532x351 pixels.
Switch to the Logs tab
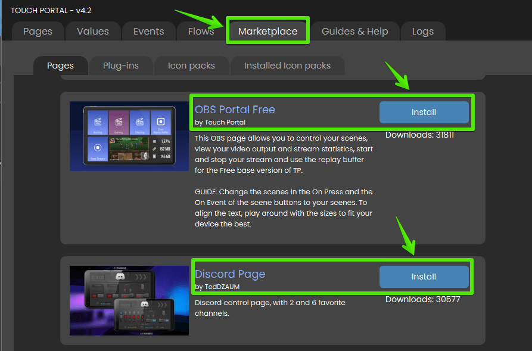[423, 31]
